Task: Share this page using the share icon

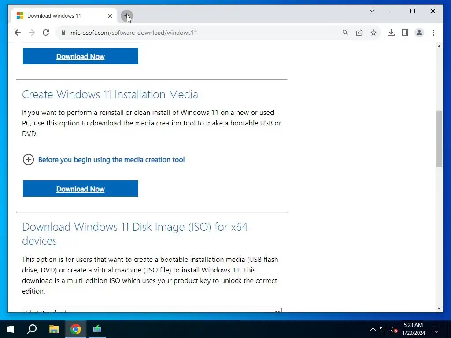Action: tap(359, 33)
